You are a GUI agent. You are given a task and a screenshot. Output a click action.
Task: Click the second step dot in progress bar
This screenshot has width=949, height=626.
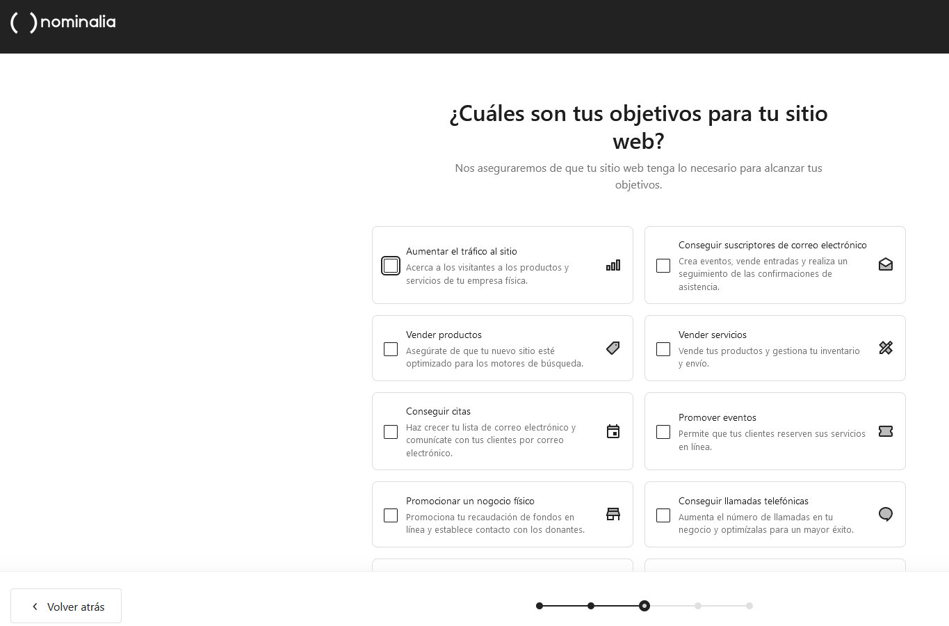[591, 606]
